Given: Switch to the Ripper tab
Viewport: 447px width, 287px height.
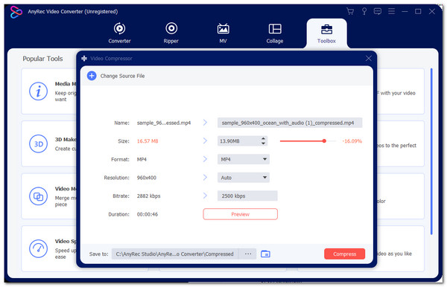Looking at the screenshot, I should tap(171, 33).
